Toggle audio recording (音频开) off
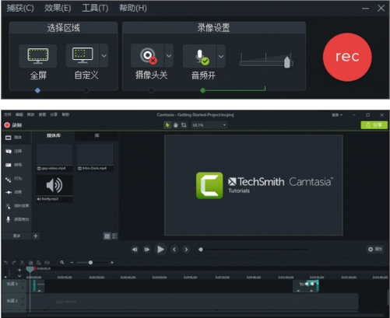390x318 pixels. [199, 56]
